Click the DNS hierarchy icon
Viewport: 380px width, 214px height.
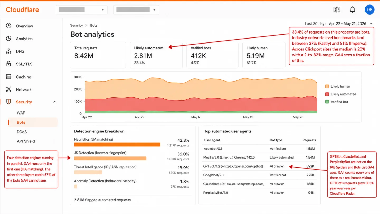tap(9, 51)
